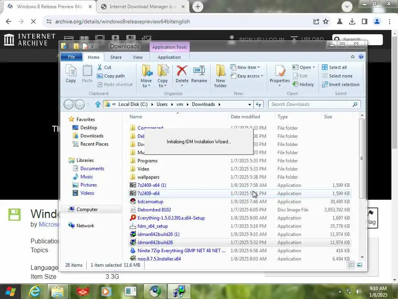Stop page loading with the X button
Viewport: 398px width, 299px height.
(33, 22)
